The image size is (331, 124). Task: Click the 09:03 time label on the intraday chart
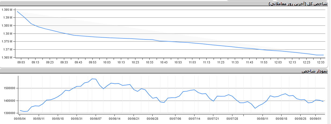(21, 62)
